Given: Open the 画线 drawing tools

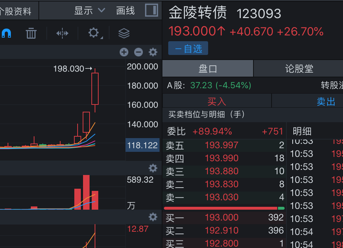Looking at the screenshot, I should [125, 11].
